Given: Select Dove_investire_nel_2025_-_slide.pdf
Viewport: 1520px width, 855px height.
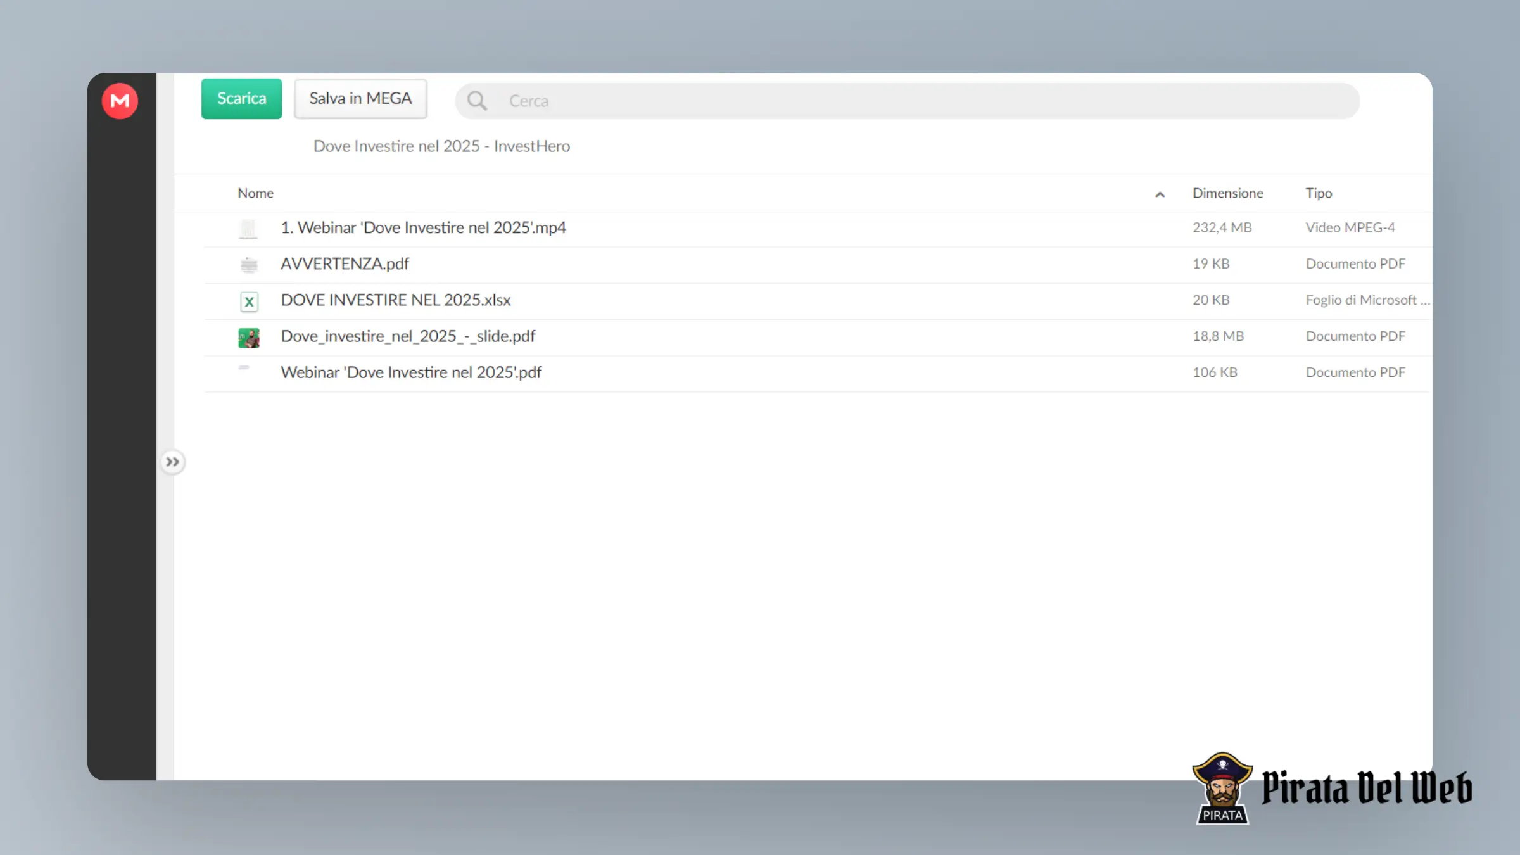Looking at the screenshot, I should coord(408,336).
